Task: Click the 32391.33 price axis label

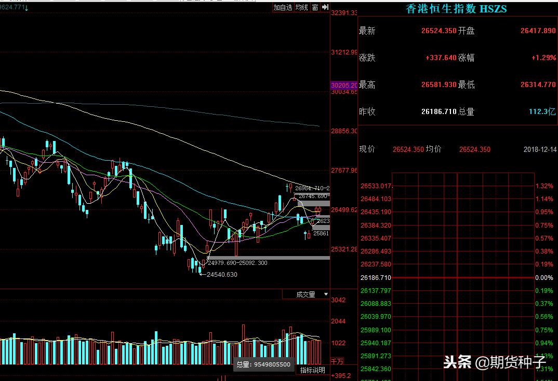Action: pyautogui.click(x=344, y=13)
